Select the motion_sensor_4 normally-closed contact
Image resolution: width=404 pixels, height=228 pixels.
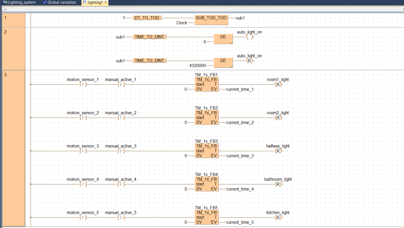pos(83,184)
